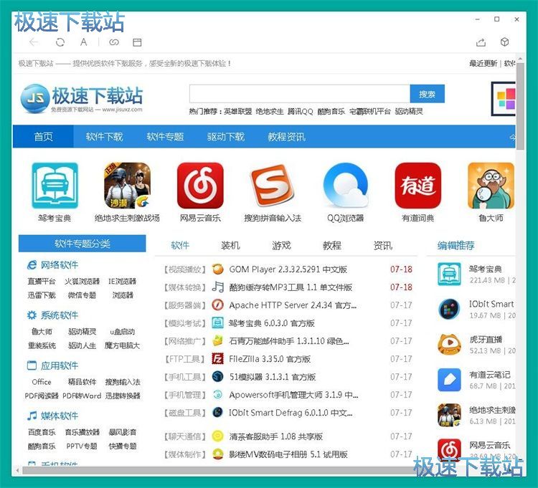
Task: Click the IObit Smart Defrag list icon
Action: pyautogui.click(x=217, y=412)
